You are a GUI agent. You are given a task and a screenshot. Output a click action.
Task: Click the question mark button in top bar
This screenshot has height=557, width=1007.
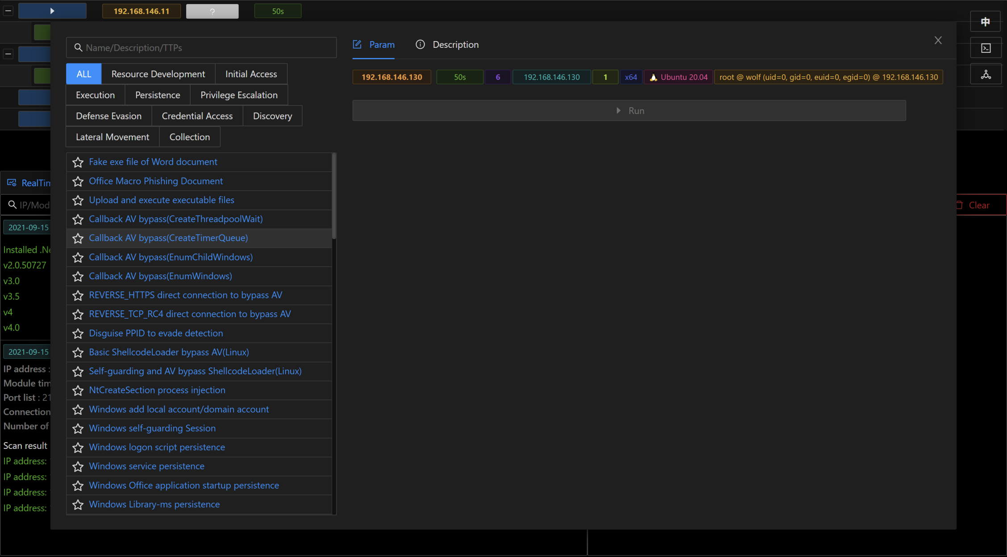[212, 11]
